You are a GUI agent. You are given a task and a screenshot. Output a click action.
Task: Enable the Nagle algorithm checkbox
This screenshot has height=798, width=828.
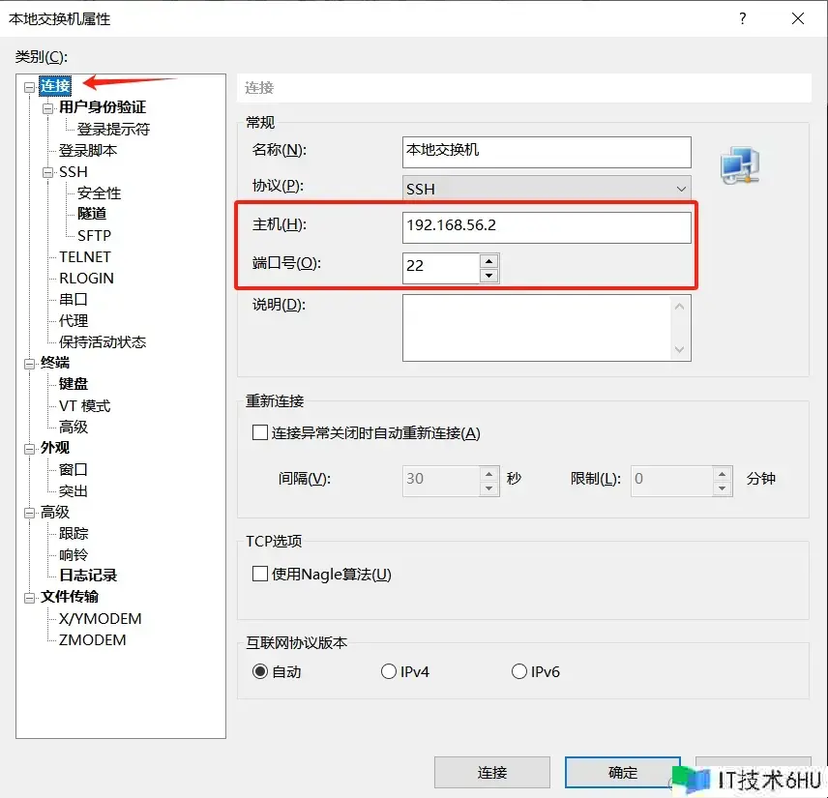pos(259,574)
